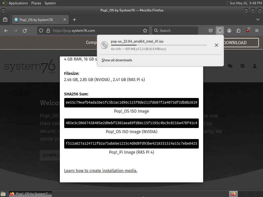Image resolution: width=263 pixels, height=197 pixels.
Task: Click the SHA256 Sum heading
Action: click(76, 94)
